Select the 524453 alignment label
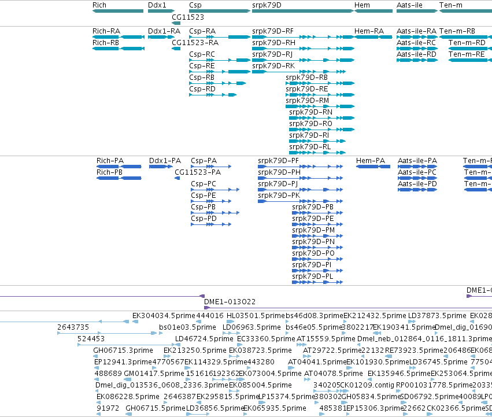 click(91, 339)
